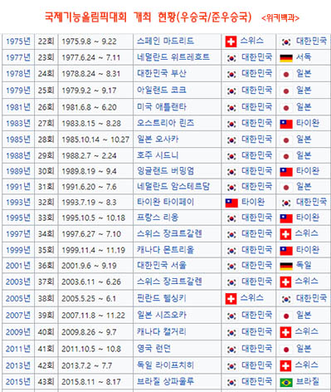Open the 런던 host city link

(163, 349)
